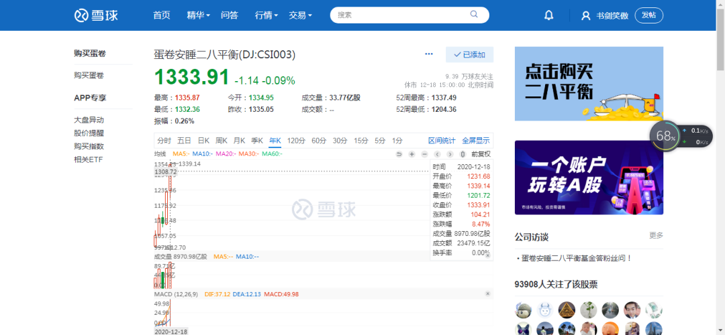The image size is (725, 335).
Task: Zoom out the chart with minus icon
Action: [x=424, y=154]
